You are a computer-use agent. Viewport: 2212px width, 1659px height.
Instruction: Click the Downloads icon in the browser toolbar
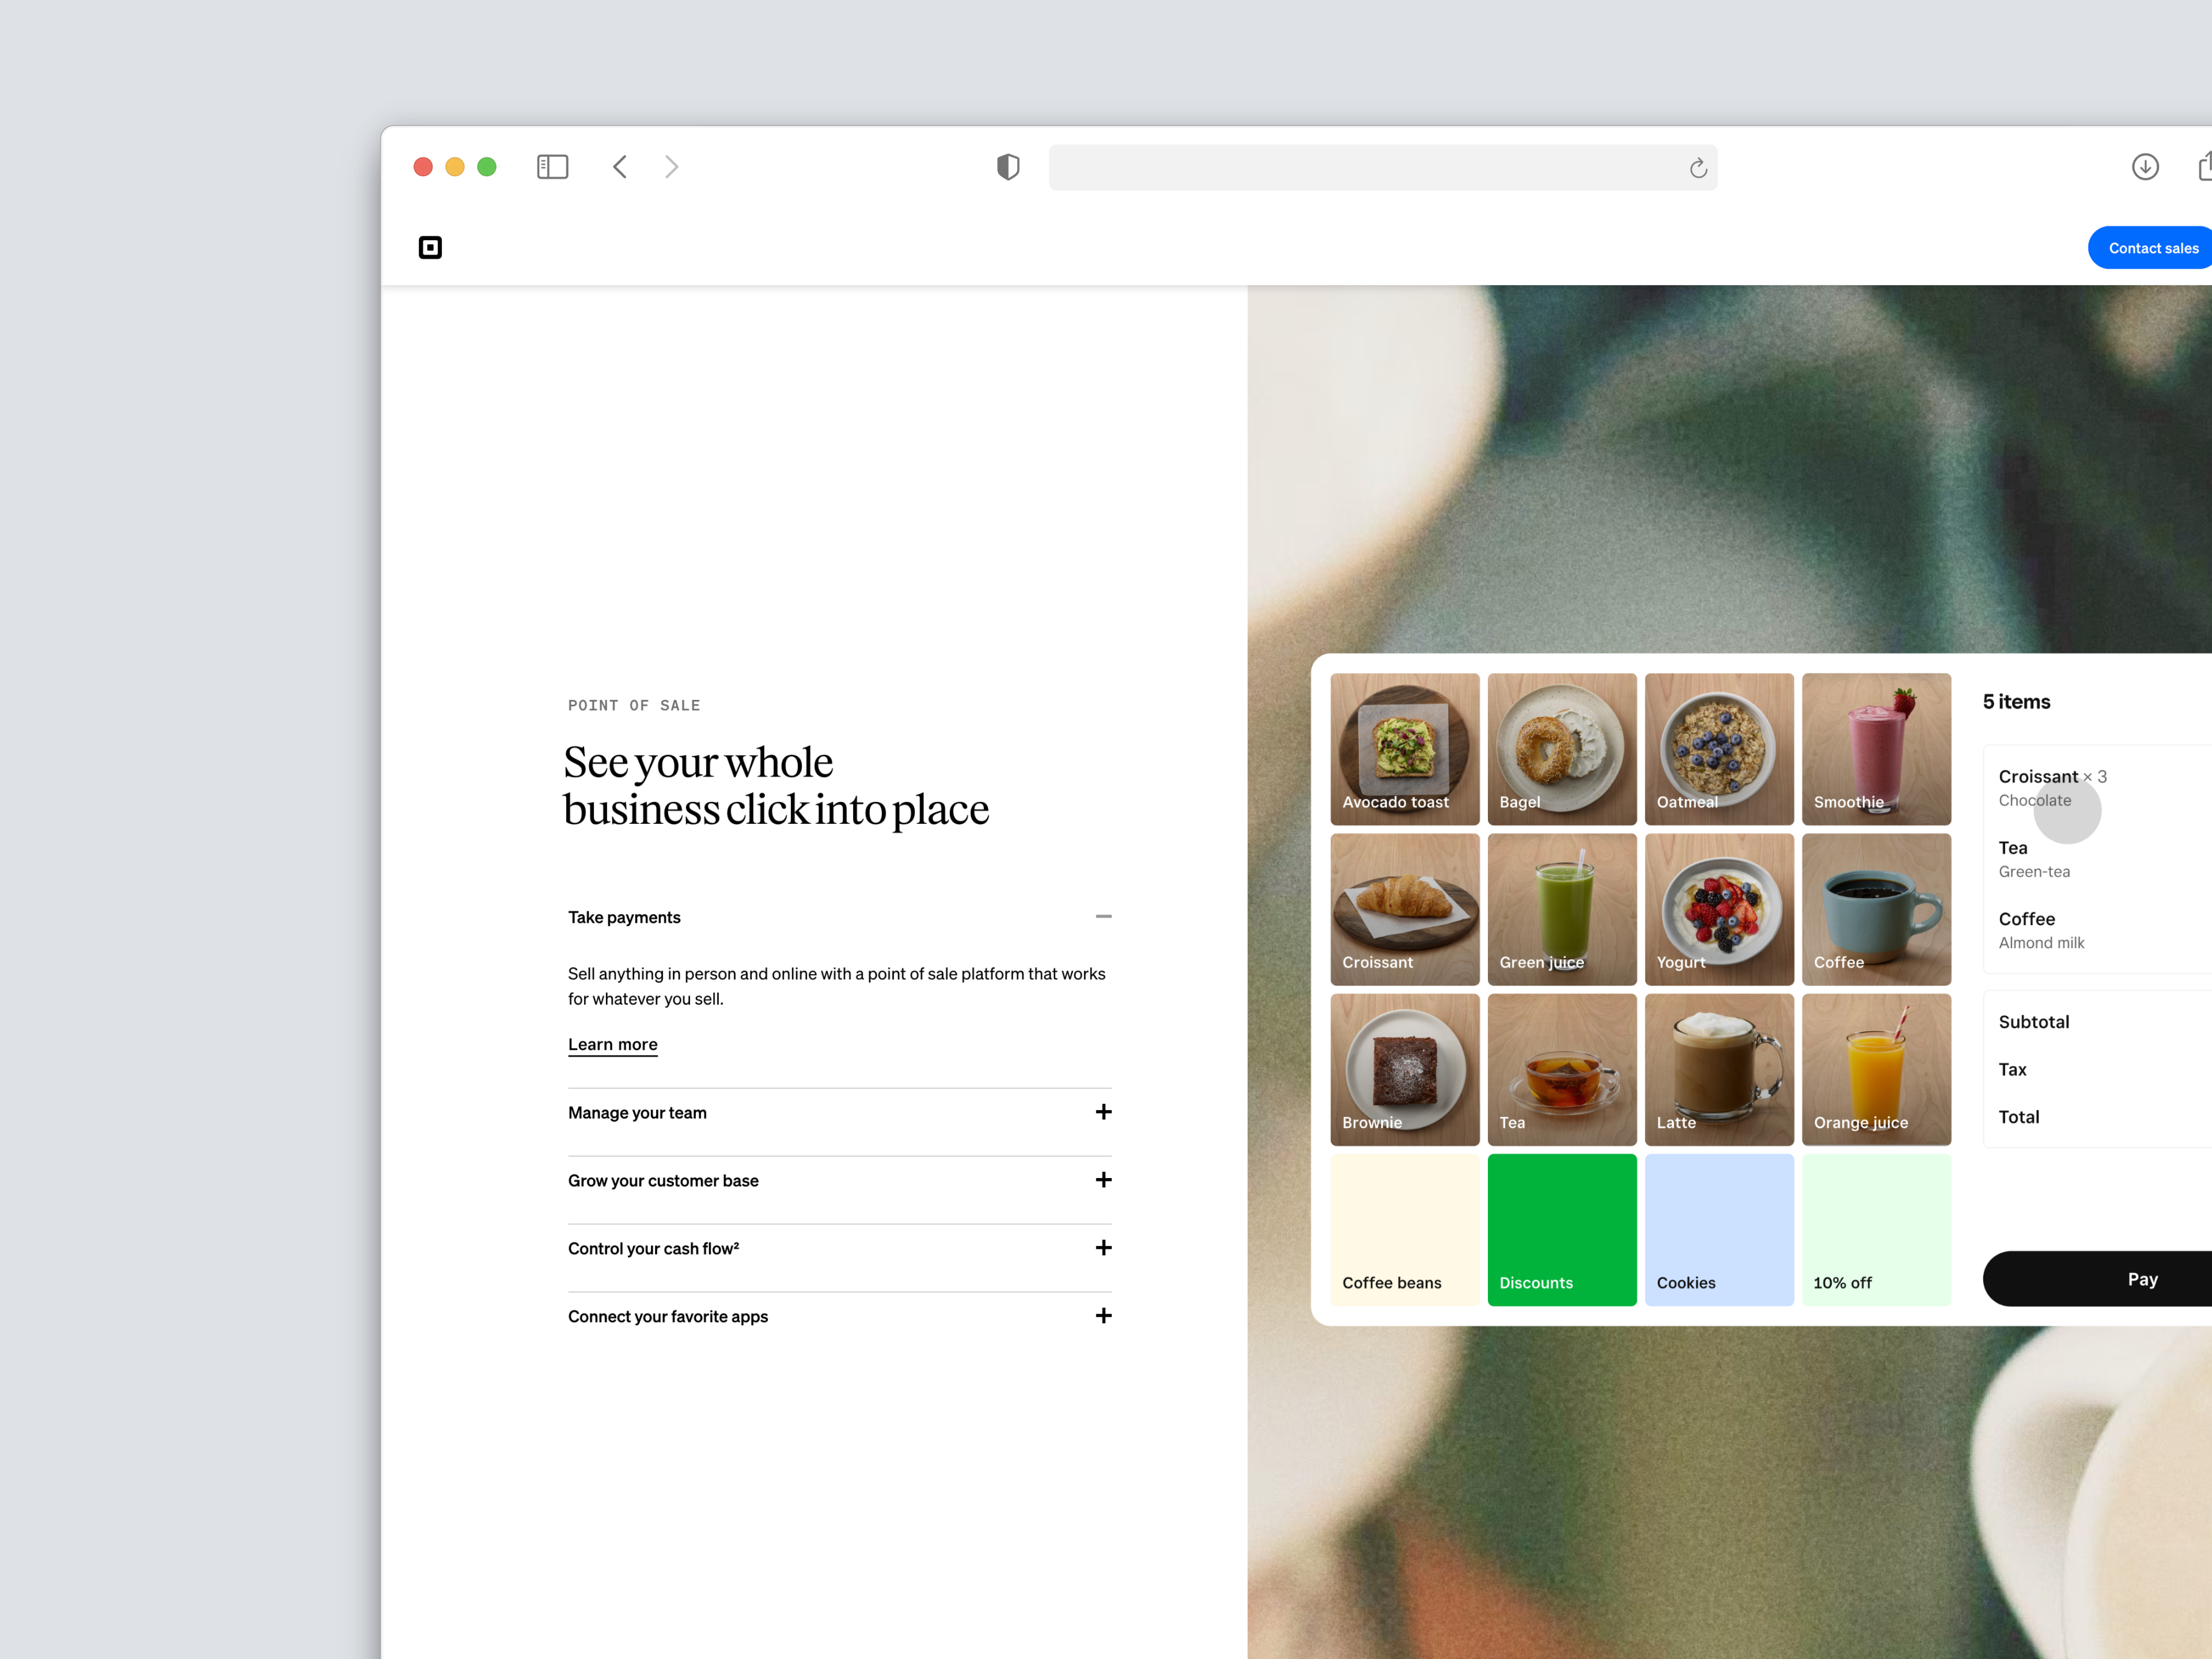(x=2145, y=167)
